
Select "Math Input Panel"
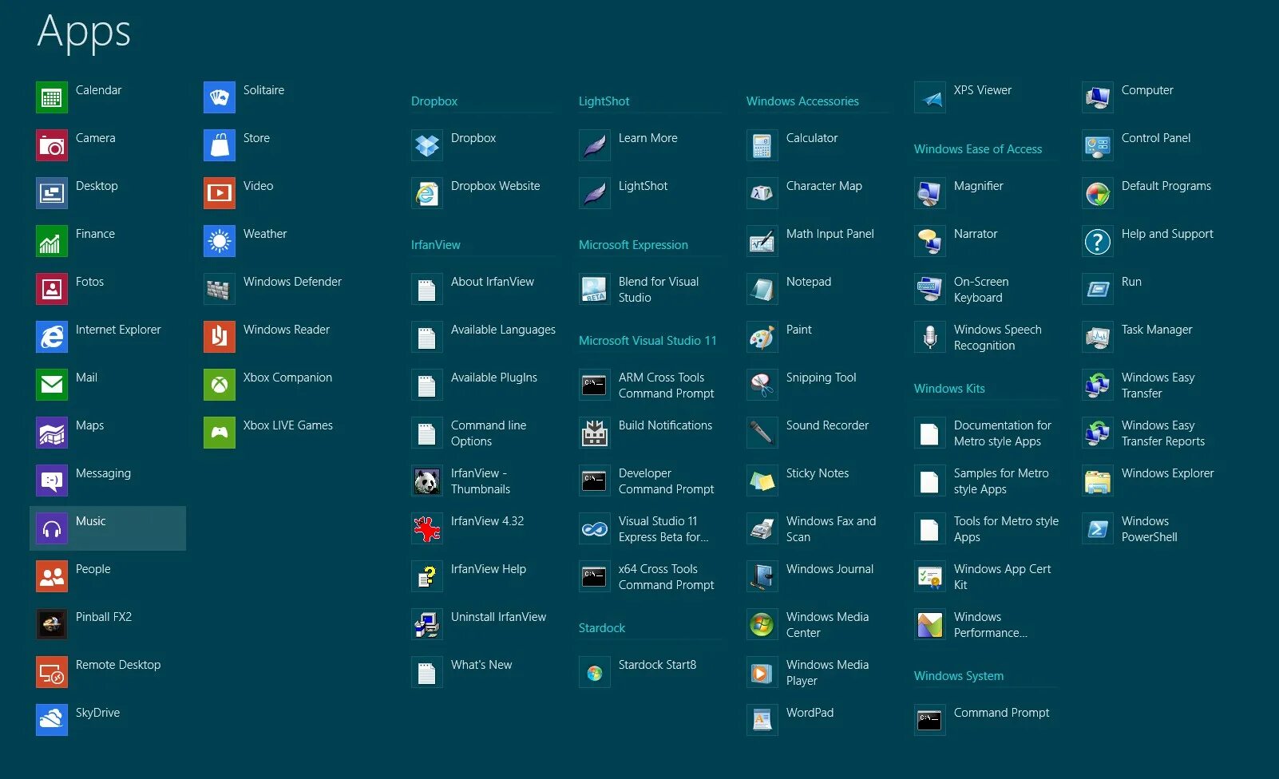830,234
